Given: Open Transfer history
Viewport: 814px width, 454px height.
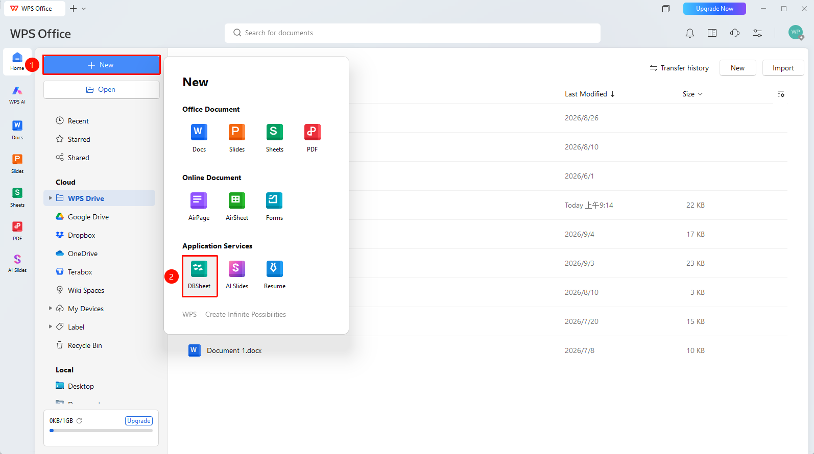Looking at the screenshot, I should [679, 68].
